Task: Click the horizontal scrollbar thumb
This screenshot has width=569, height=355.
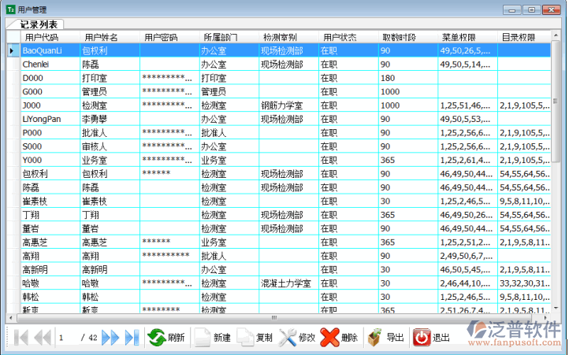Action: point(274,318)
